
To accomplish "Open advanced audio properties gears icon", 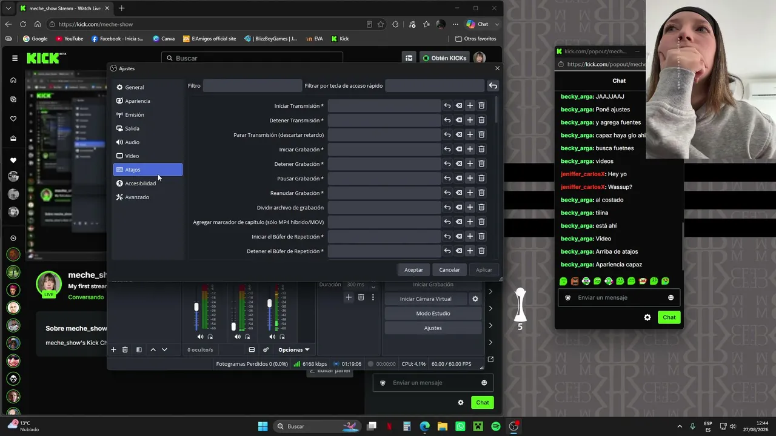I will [x=266, y=349].
